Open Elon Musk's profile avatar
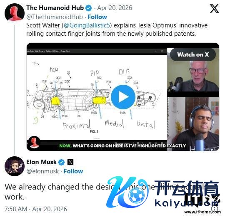Image resolution: width=225 pixels, height=217 pixels. pyautogui.click(x=15, y=166)
